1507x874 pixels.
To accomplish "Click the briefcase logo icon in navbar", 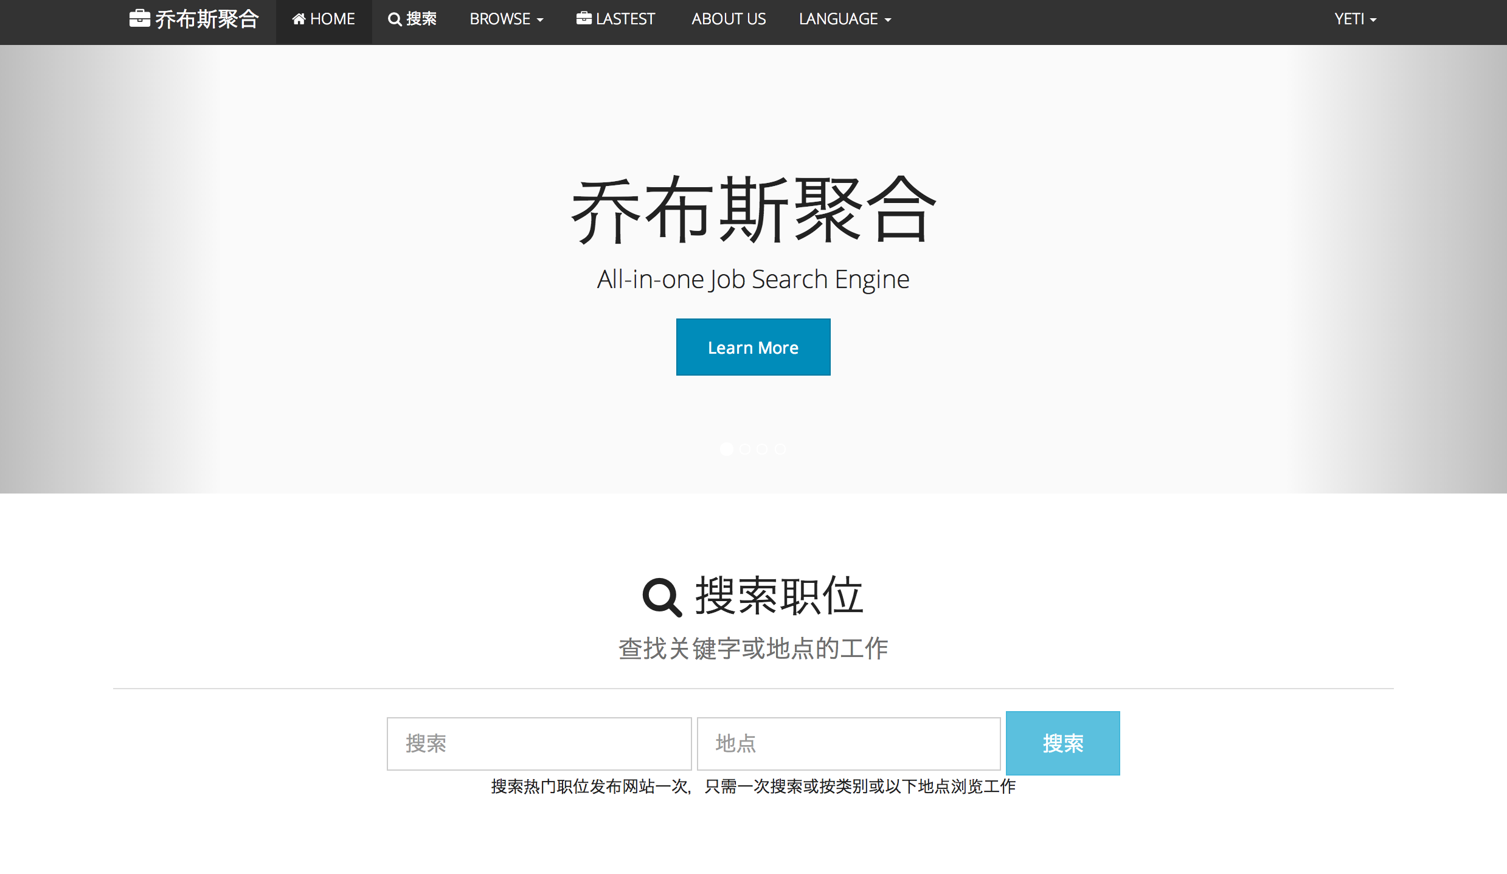I will (x=139, y=18).
